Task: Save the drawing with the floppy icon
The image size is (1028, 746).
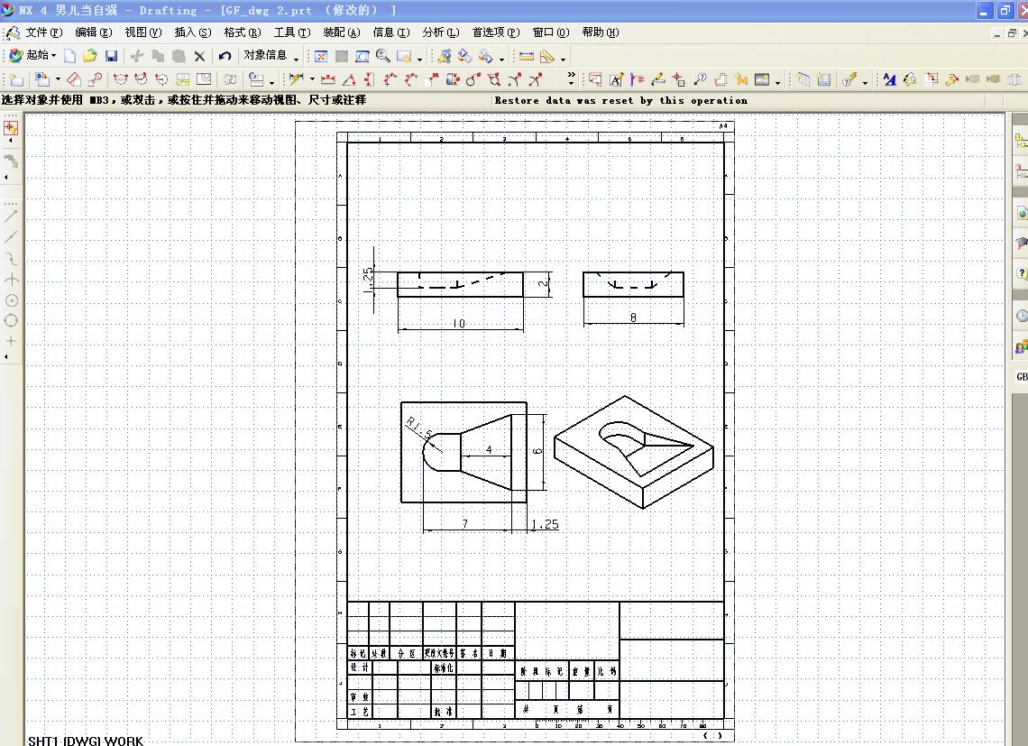Action: pos(112,57)
